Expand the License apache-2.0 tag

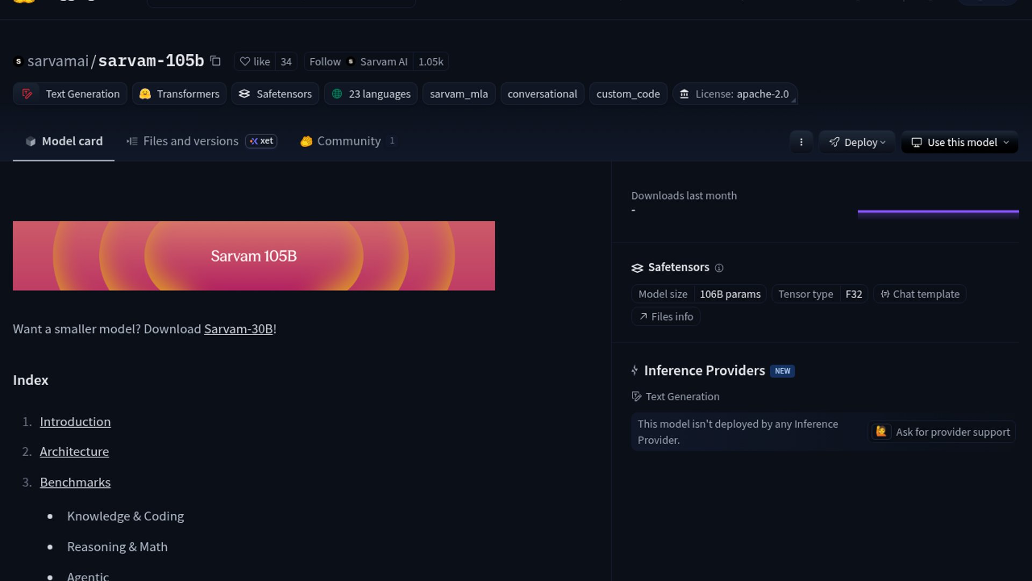pyautogui.click(x=735, y=94)
